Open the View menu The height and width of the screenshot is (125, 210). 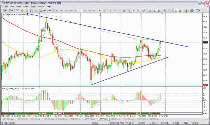[12, 6]
